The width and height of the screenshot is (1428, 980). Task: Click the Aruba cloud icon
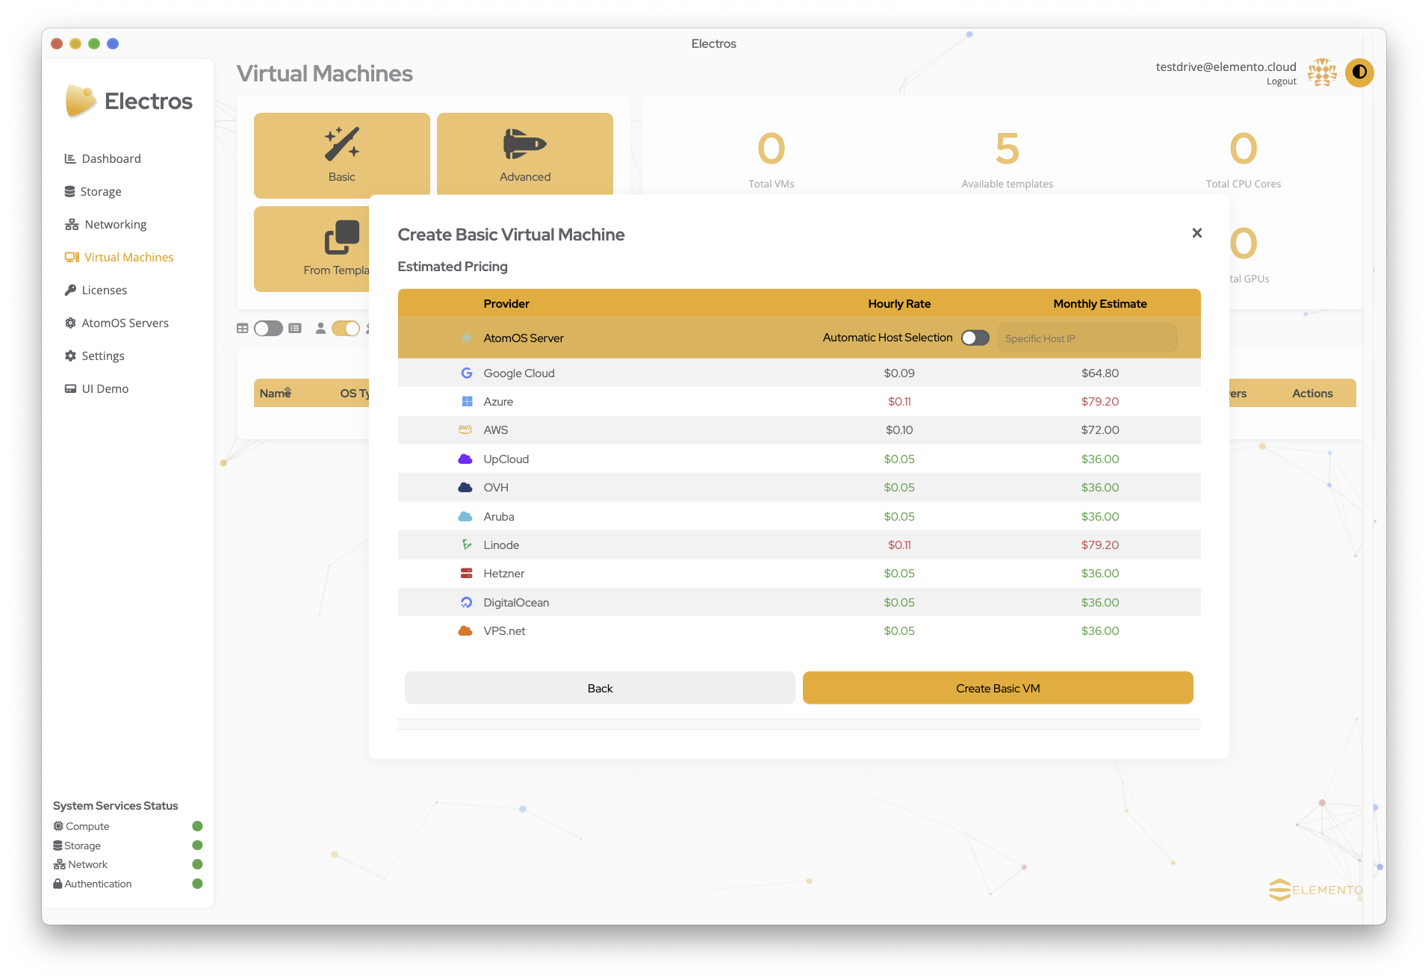[x=465, y=516]
